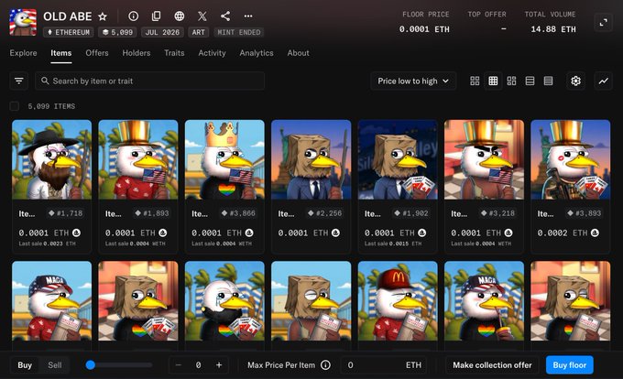Open the Traits tab
The image size is (623, 379).
click(x=174, y=53)
